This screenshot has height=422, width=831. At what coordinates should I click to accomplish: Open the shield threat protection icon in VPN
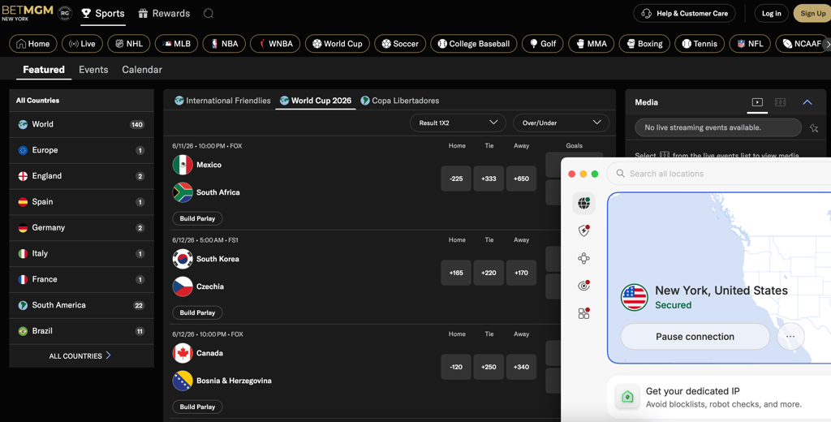[583, 230]
